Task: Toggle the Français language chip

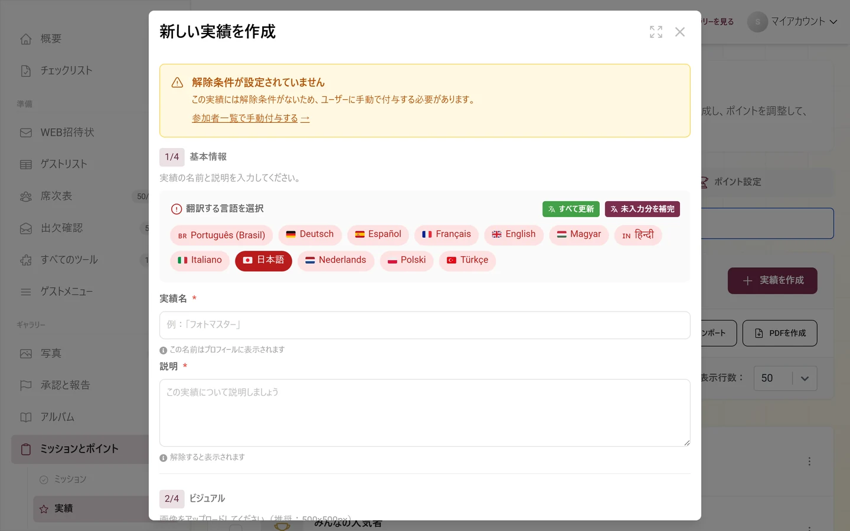Action: coord(446,234)
